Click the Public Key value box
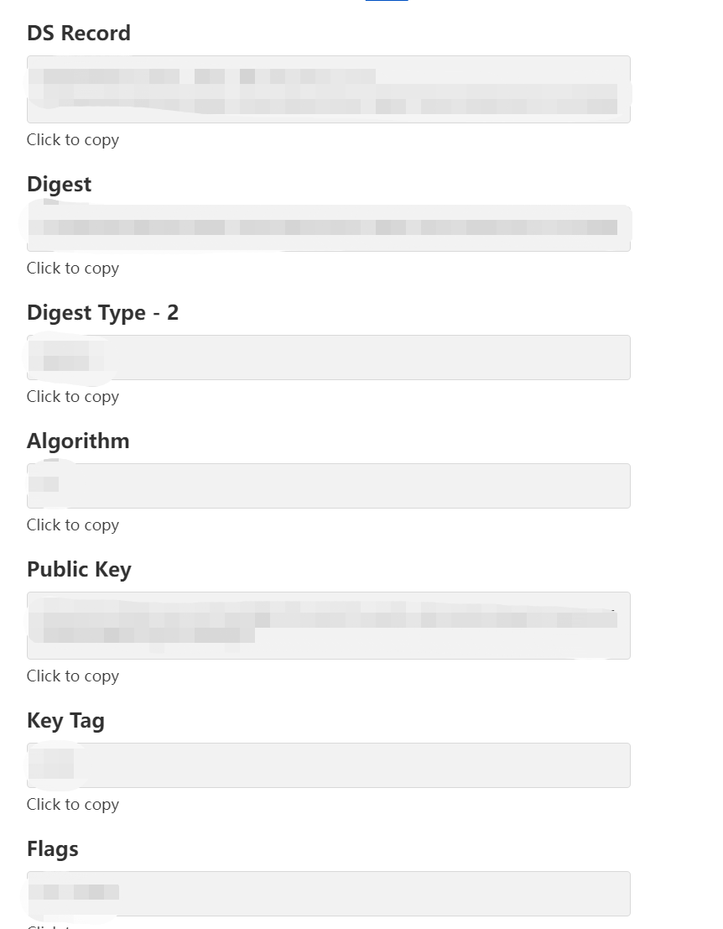 tap(329, 625)
